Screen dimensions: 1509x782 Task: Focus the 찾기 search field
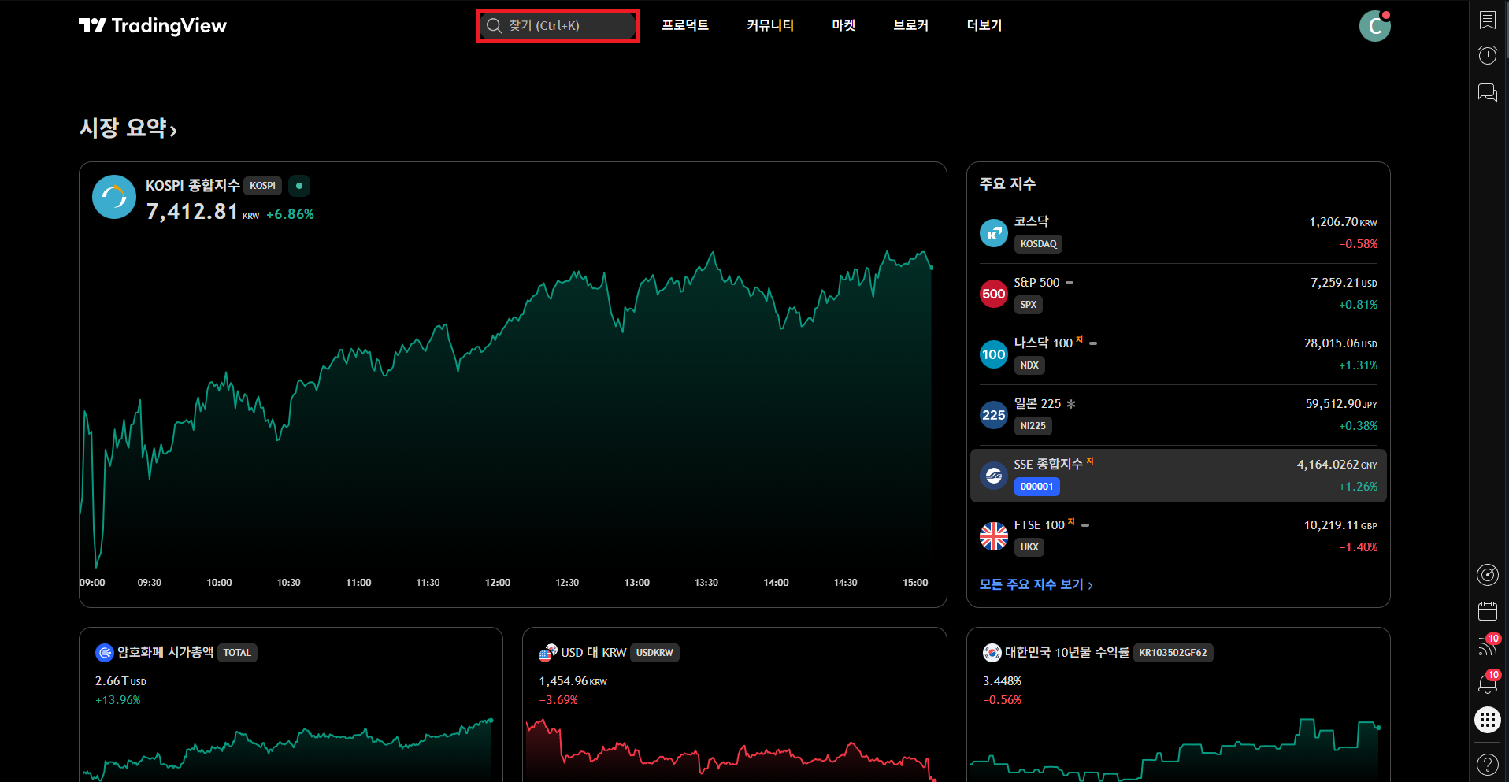558,26
